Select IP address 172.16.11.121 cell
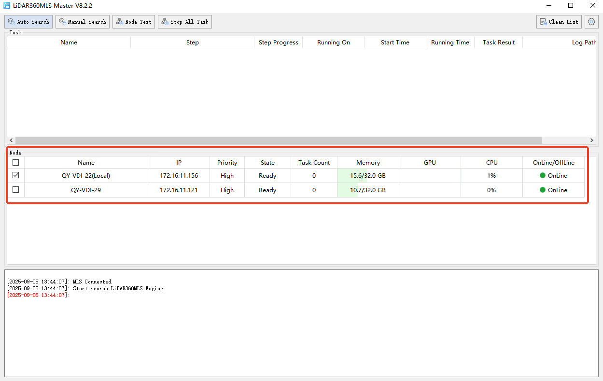The width and height of the screenshot is (603, 381). 179,190
